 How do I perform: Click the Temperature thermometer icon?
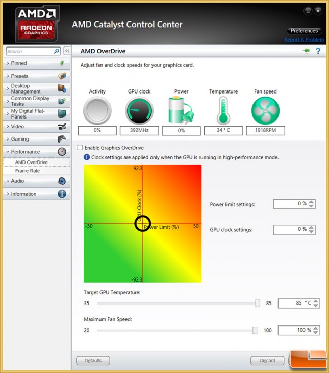pyautogui.click(x=223, y=110)
